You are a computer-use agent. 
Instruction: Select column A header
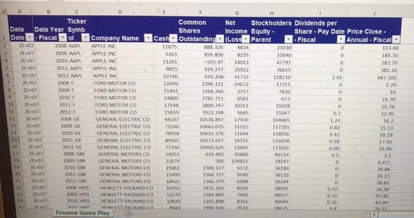20,11
